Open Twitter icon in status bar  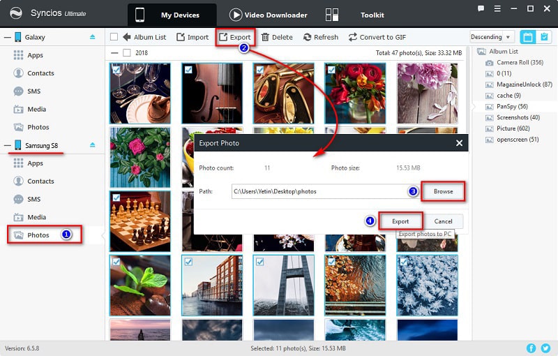pyautogui.click(x=545, y=348)
